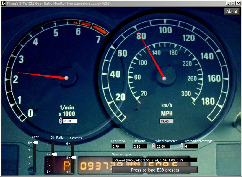242x177 pixels.
Task: Set Gear slider to position 3
Action: [x=34, y=157]
